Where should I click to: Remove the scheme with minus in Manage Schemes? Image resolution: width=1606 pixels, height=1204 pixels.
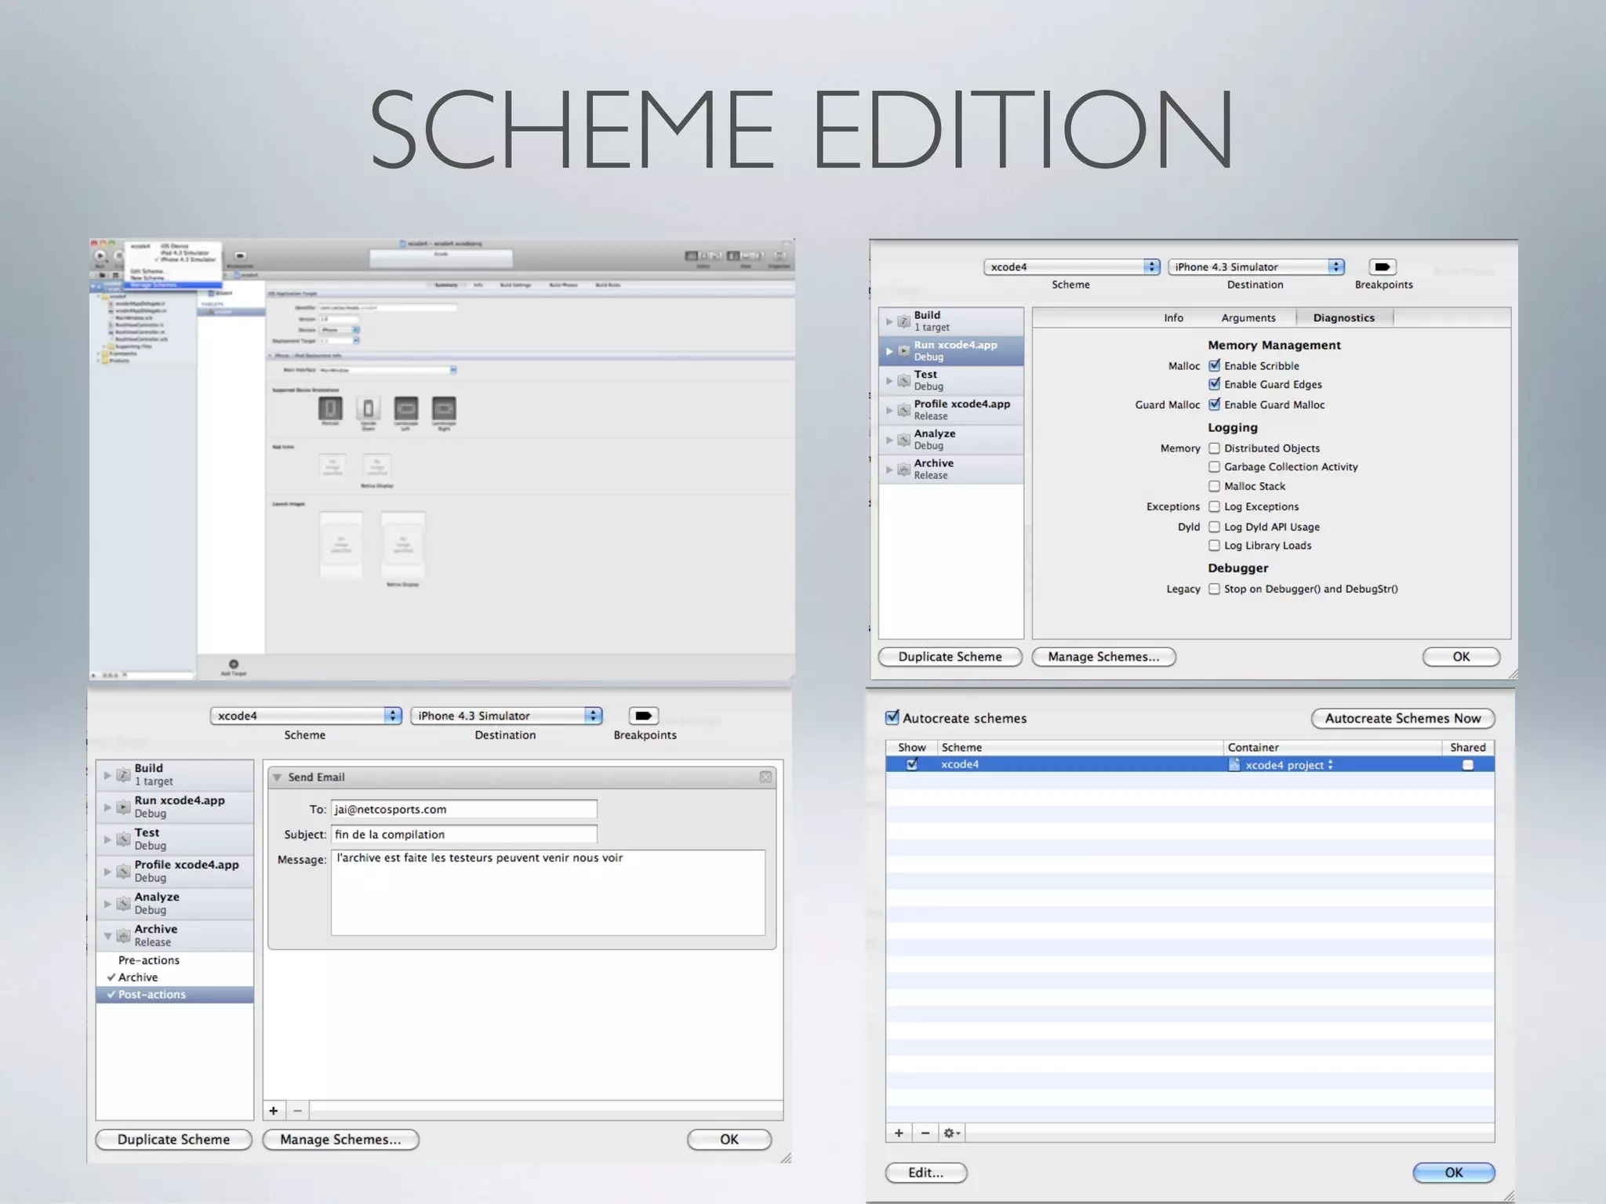click(x=925, y=1133)
